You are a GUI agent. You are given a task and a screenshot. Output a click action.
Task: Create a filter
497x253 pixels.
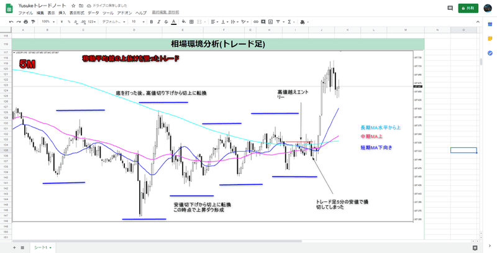click(278, 22)
